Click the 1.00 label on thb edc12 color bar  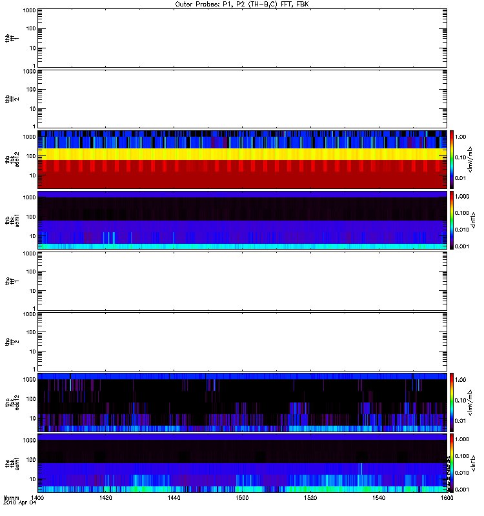pos(460,137)
